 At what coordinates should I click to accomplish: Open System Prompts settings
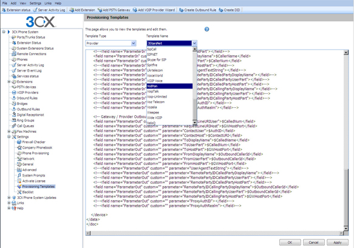point(33,175)
